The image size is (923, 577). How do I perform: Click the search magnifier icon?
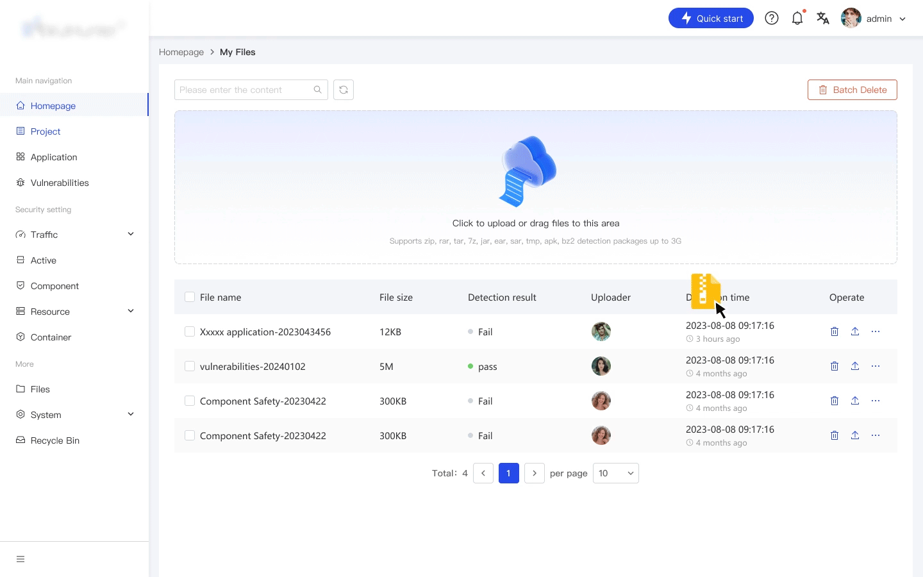(x=317, y=90)
